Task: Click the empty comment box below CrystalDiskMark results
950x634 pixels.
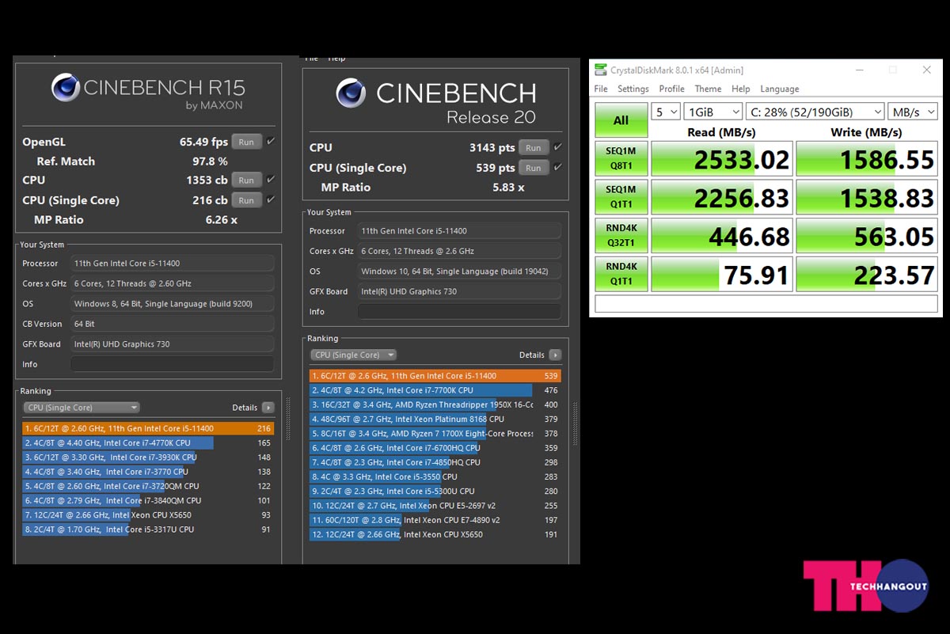Action: click(766, 304)
